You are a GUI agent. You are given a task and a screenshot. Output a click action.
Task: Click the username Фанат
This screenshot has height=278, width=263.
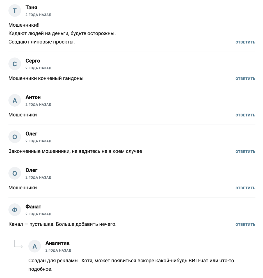pyautogui.click(x=33, y=207)
